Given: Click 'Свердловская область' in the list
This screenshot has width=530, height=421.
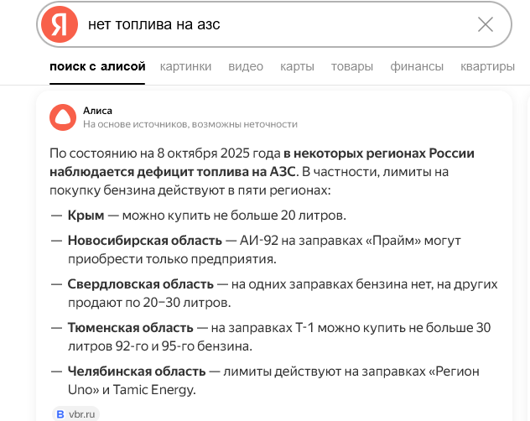Looking at the screenshot, I should [x=141, y=284].
